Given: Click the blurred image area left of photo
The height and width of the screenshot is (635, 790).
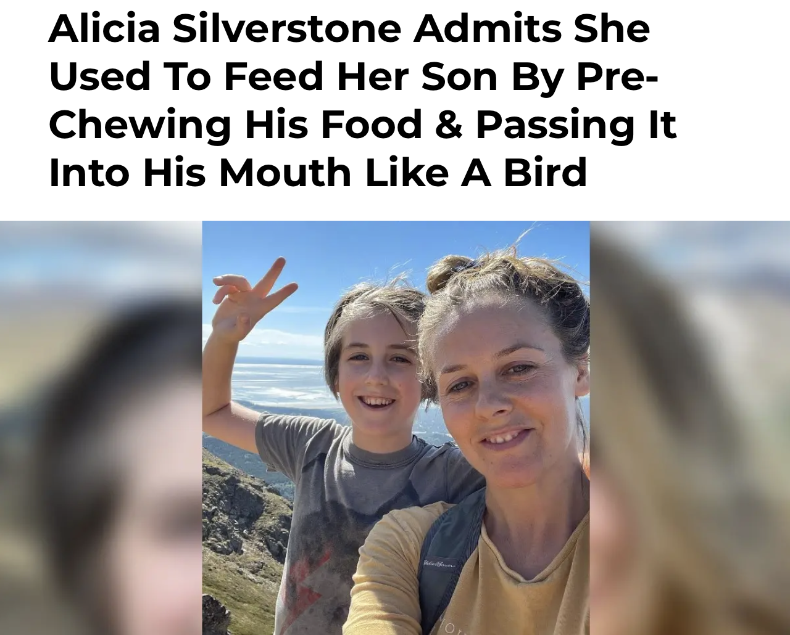Looking at the screenshot, I should (101, 428).
